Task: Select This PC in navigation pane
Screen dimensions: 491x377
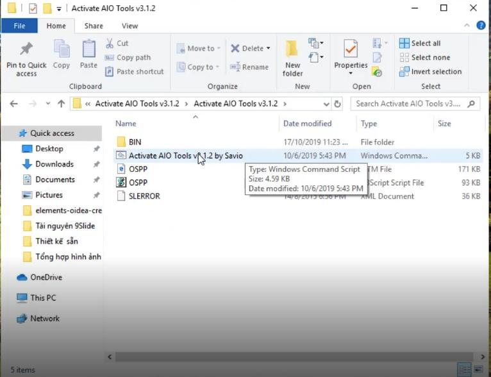Action: pos(43,297)
